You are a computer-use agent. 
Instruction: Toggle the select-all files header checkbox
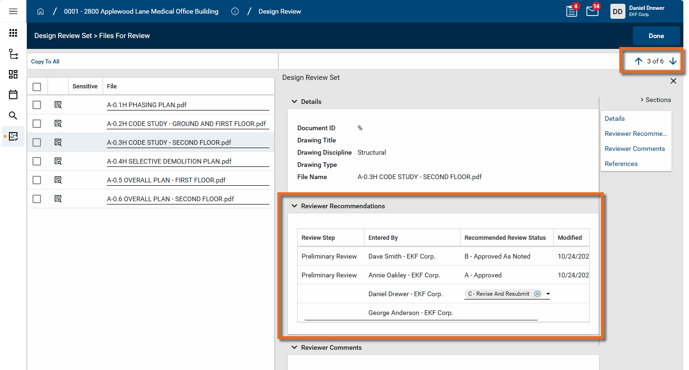click(x=37, y=87)
